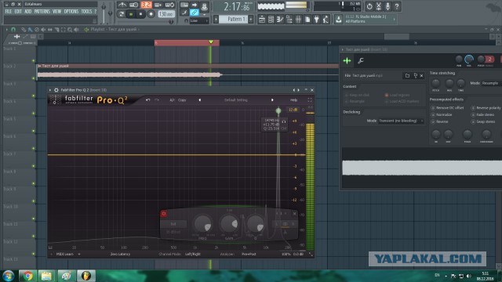
Task: Toggle the Reverse option
Action: [x=440, y=122]
